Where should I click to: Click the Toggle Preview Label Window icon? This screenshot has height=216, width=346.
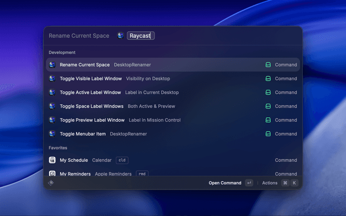[52, 120]
